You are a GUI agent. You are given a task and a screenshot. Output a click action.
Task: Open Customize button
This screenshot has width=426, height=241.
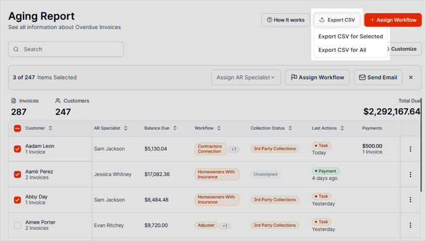(404, 49)
